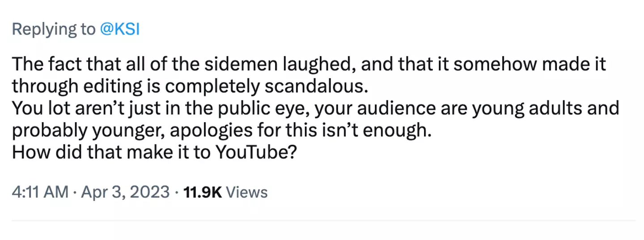Open the @KSI mention link

(118, 29)
